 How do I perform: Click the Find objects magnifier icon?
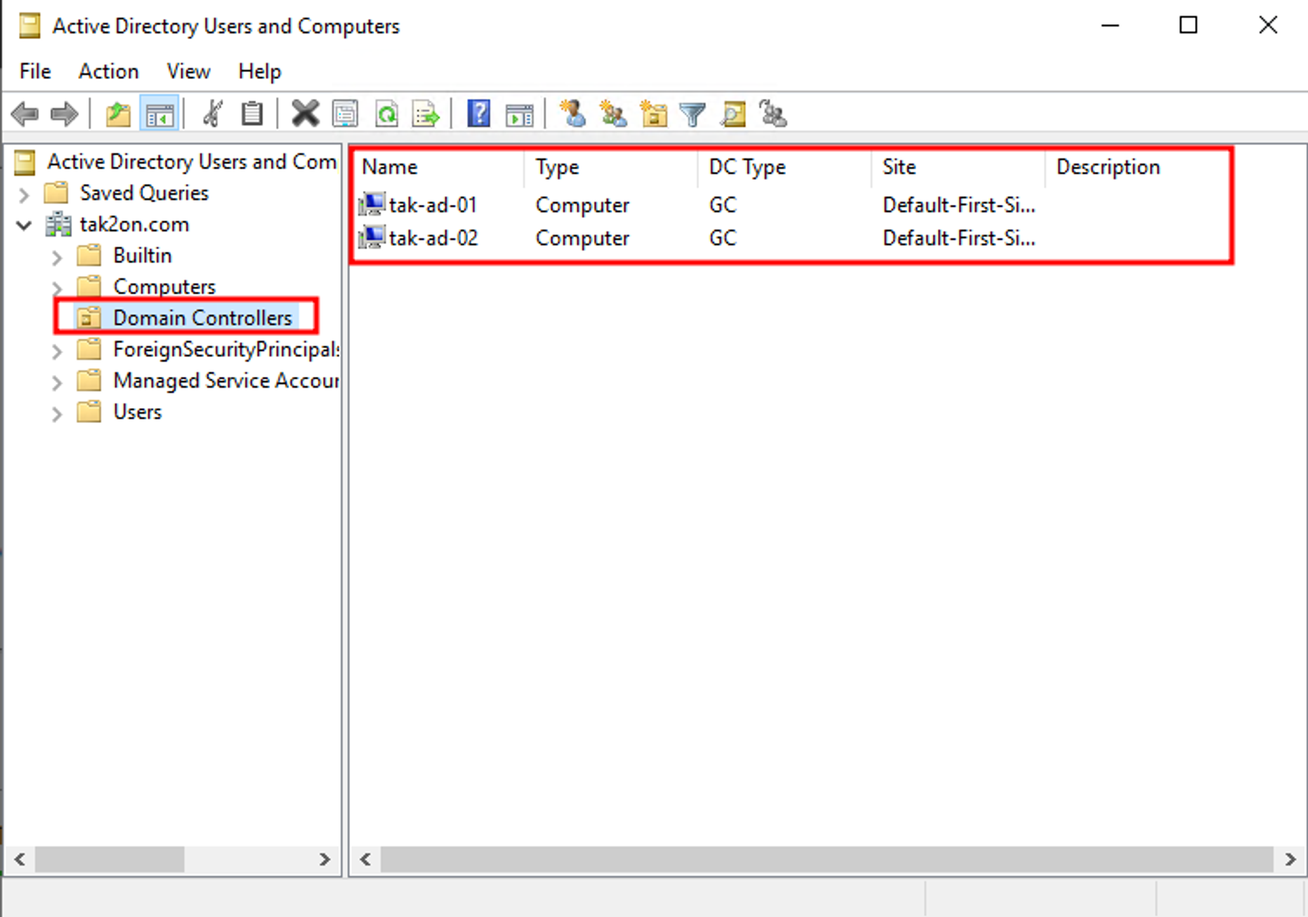pyautogui.click(x=732, y=114)
